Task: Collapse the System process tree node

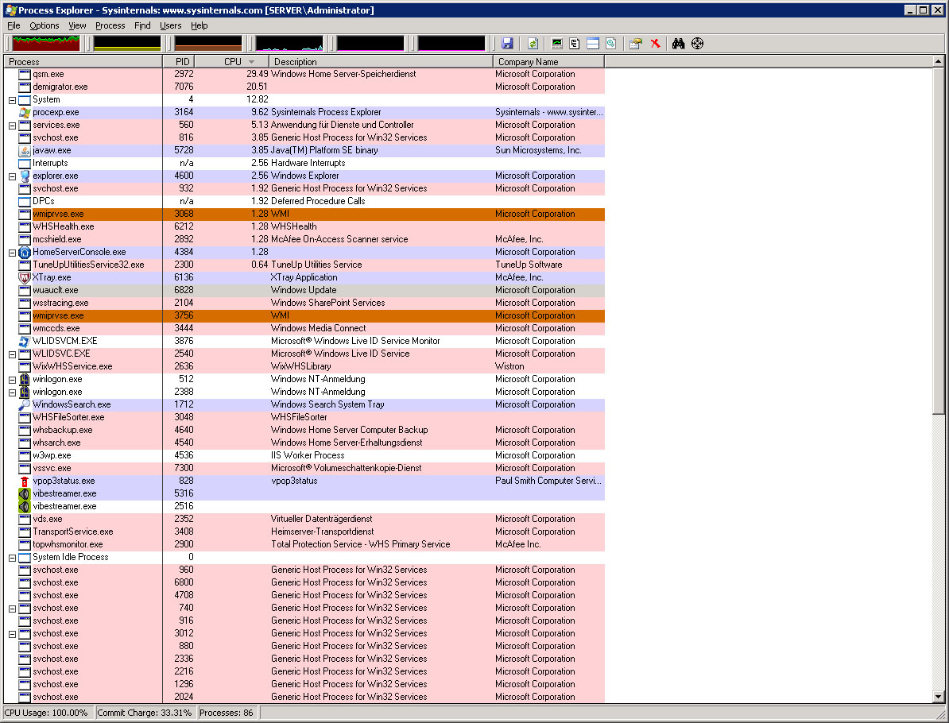Action: [12, 100]
